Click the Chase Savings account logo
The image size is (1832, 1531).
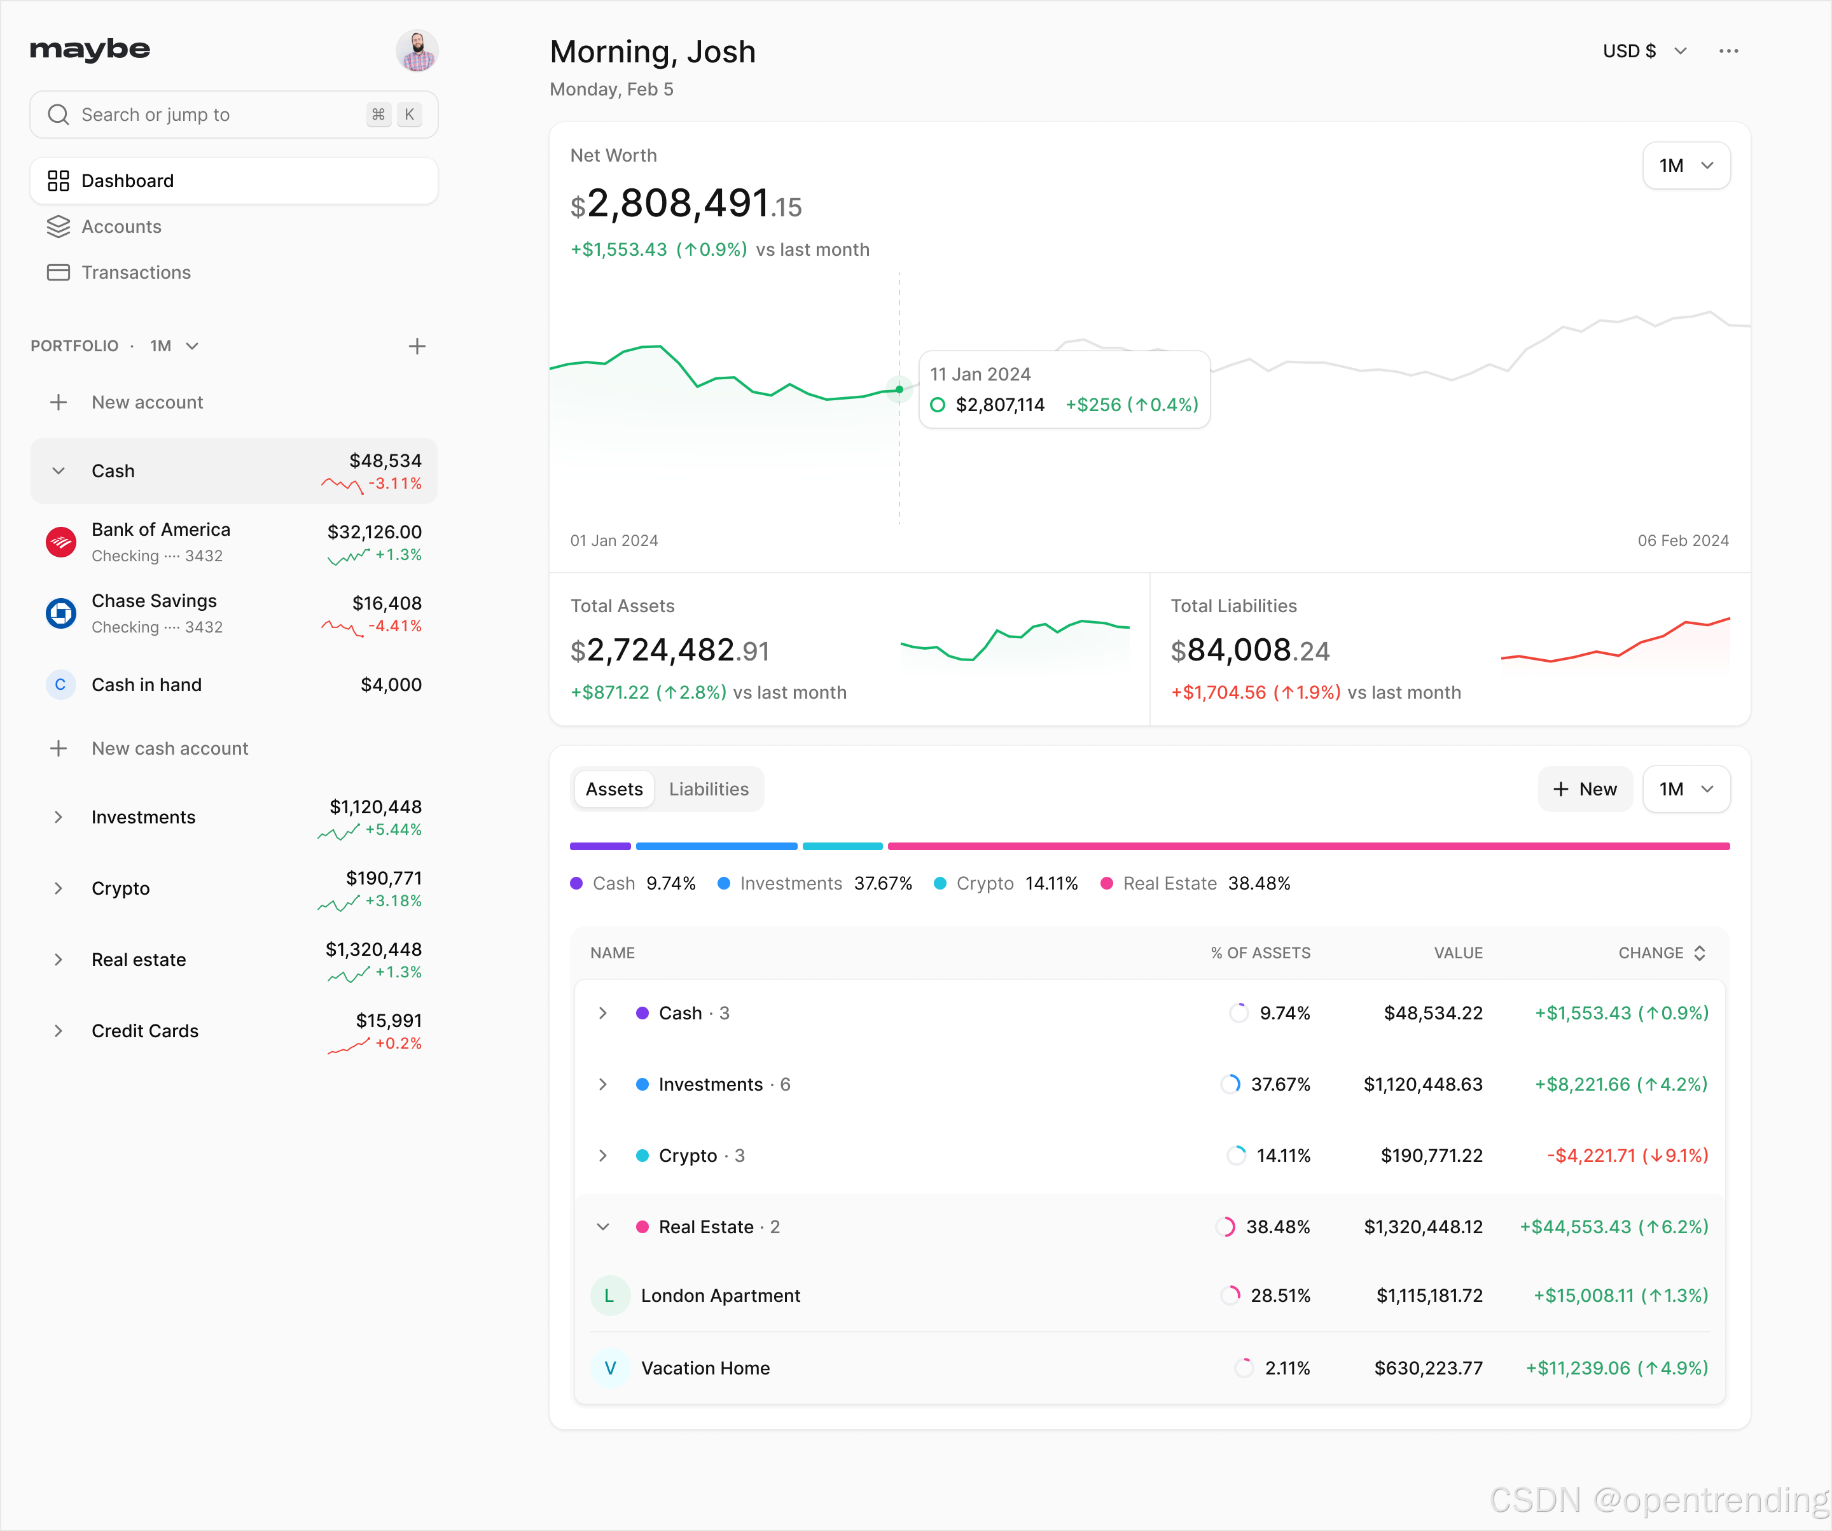pyautogui.click(x=60, y=613)
